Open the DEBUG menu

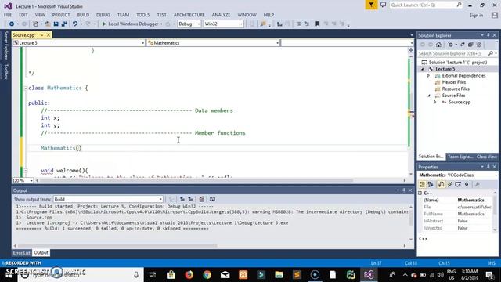click(103, 15)
